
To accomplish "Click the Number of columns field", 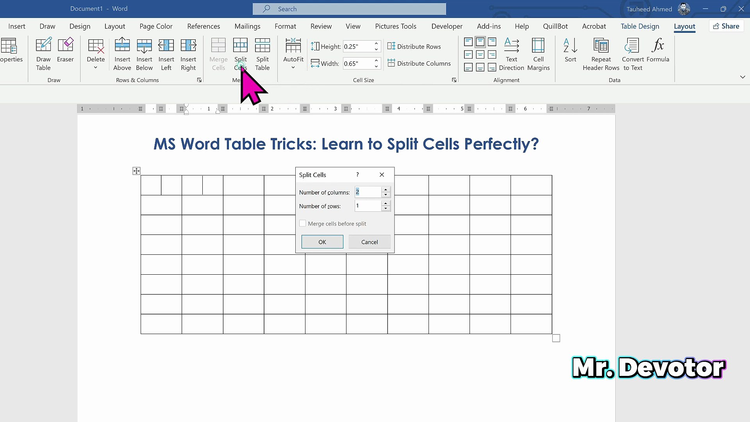I will [x=367, y=192].
